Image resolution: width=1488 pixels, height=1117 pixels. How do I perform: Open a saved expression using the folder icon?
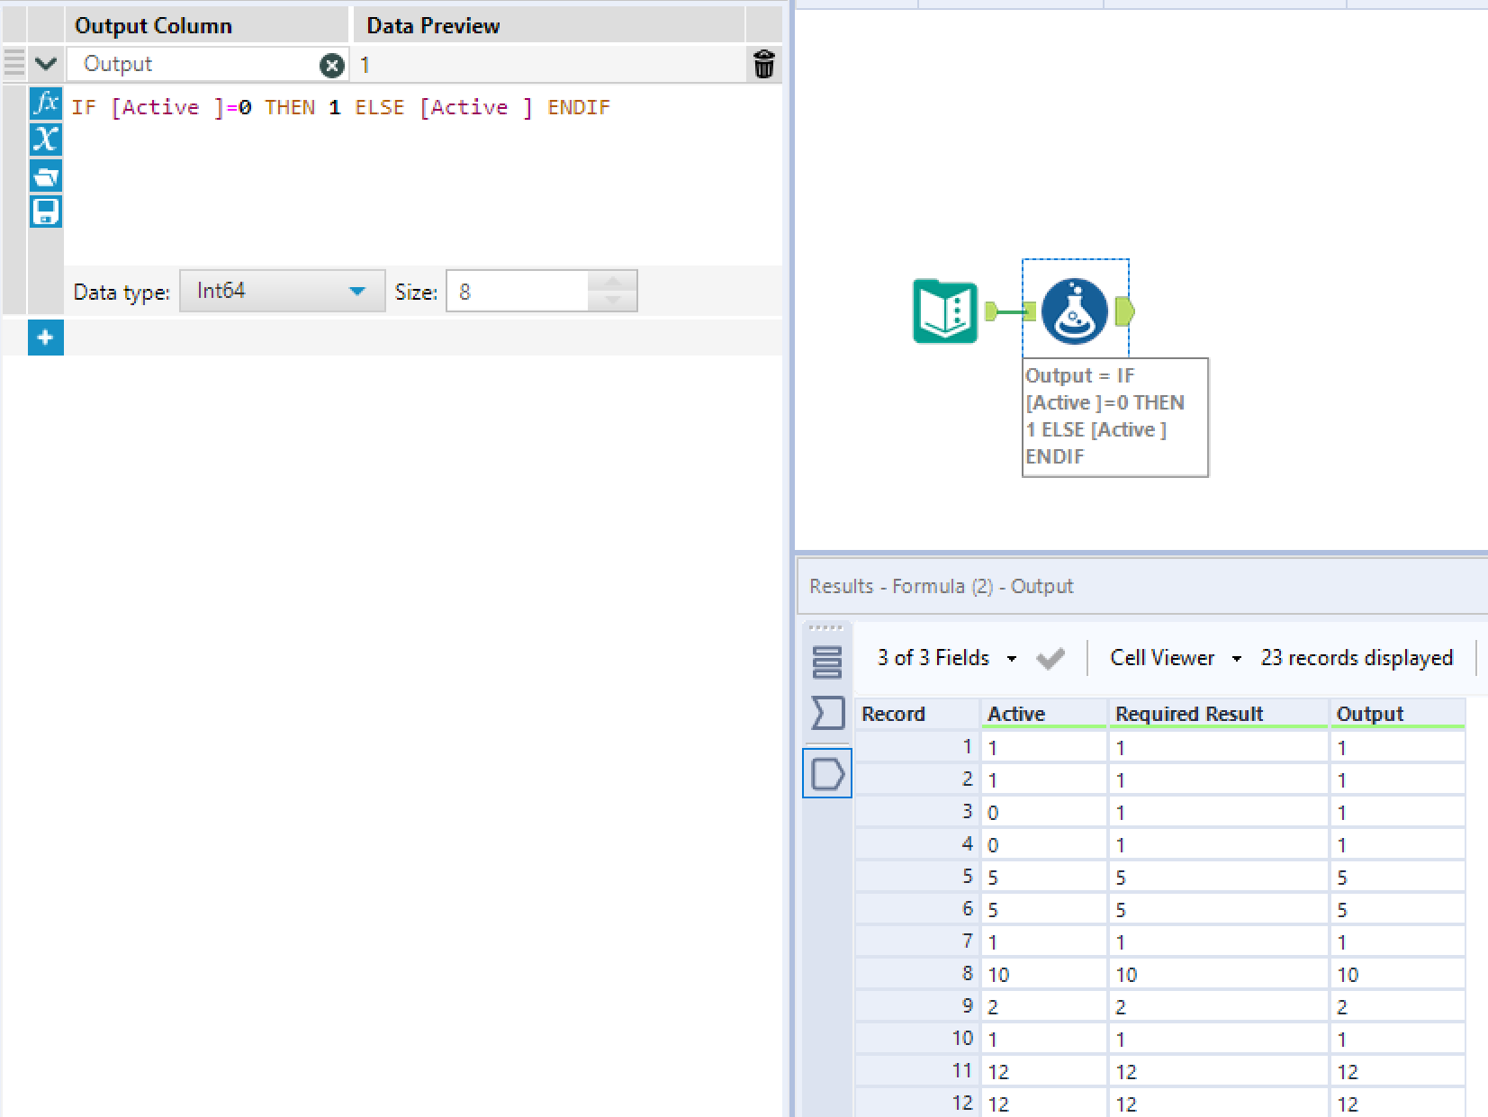pyautogui.click(x=45, y=176)
